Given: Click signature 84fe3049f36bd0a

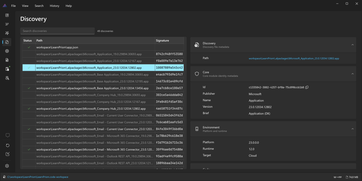Looking at the screenshot, I should (170, 129).
